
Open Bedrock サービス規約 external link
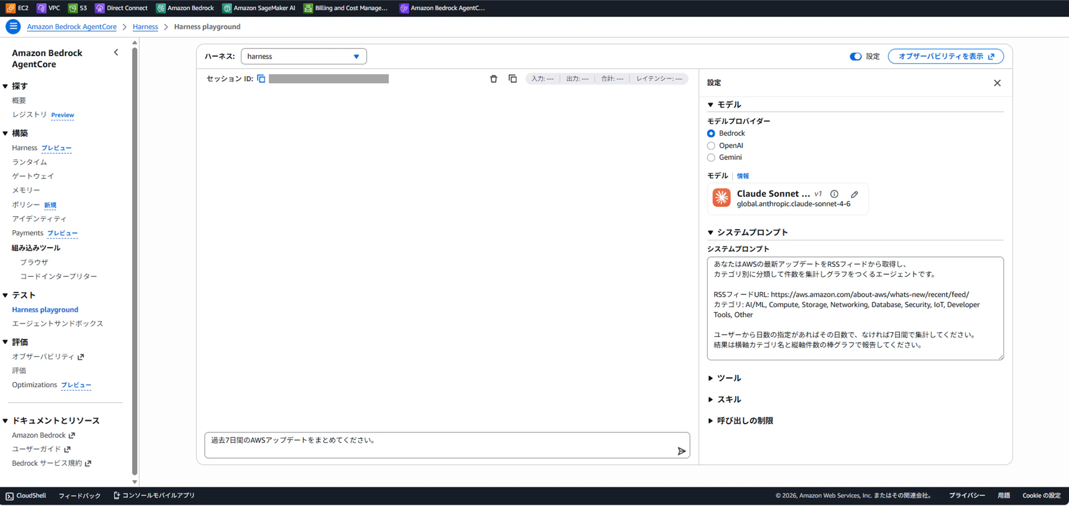(x=52, y=463)
